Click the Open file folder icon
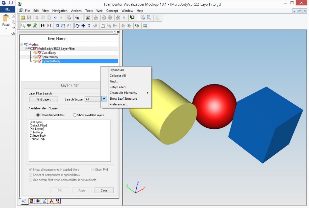The width and height of the screenshot is (309, 208). point(23,18)
